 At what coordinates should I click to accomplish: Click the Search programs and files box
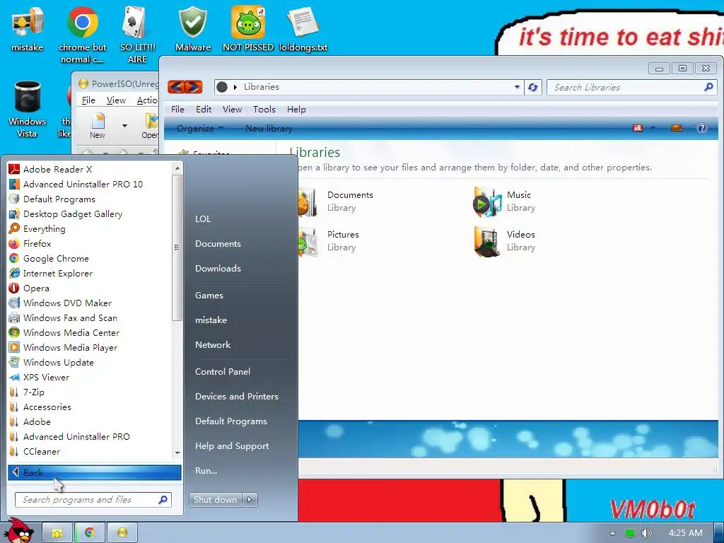point(93,500)
